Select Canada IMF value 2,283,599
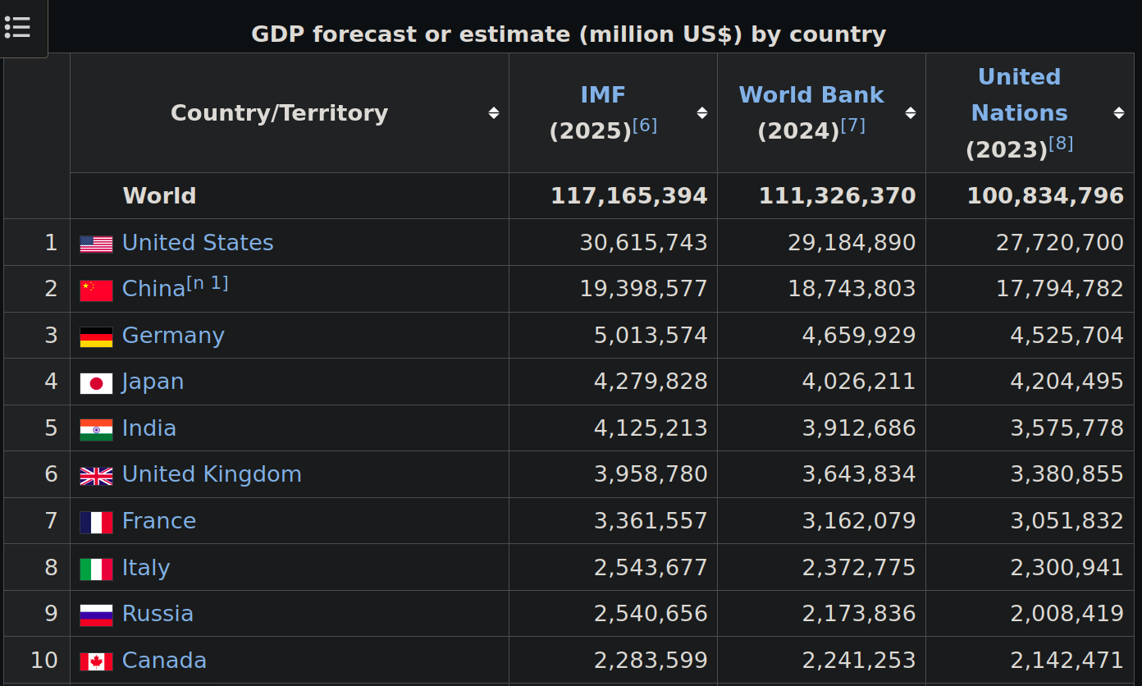The image size is (1142, 686). coord(651,661)
